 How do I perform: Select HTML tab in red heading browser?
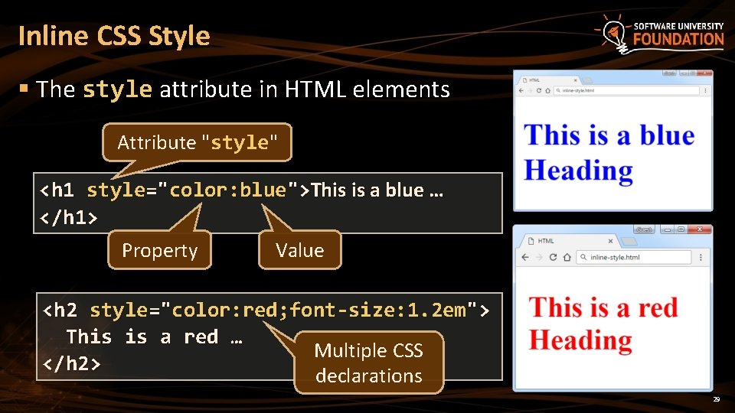tap(568, 241)
